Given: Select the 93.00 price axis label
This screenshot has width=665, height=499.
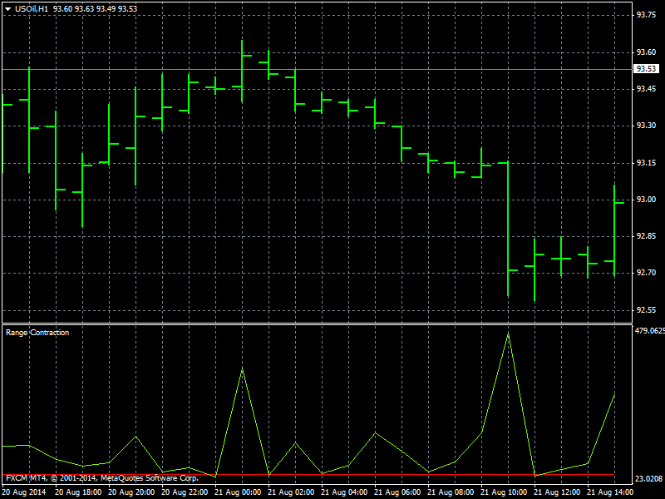Looking at the screenshot, I should pos(647,200).
